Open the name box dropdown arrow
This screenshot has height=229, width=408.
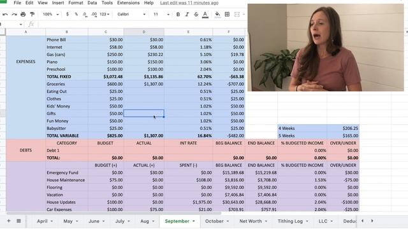tap(20, 24)
